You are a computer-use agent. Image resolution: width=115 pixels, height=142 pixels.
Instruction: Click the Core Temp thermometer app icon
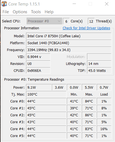(4, 4)
